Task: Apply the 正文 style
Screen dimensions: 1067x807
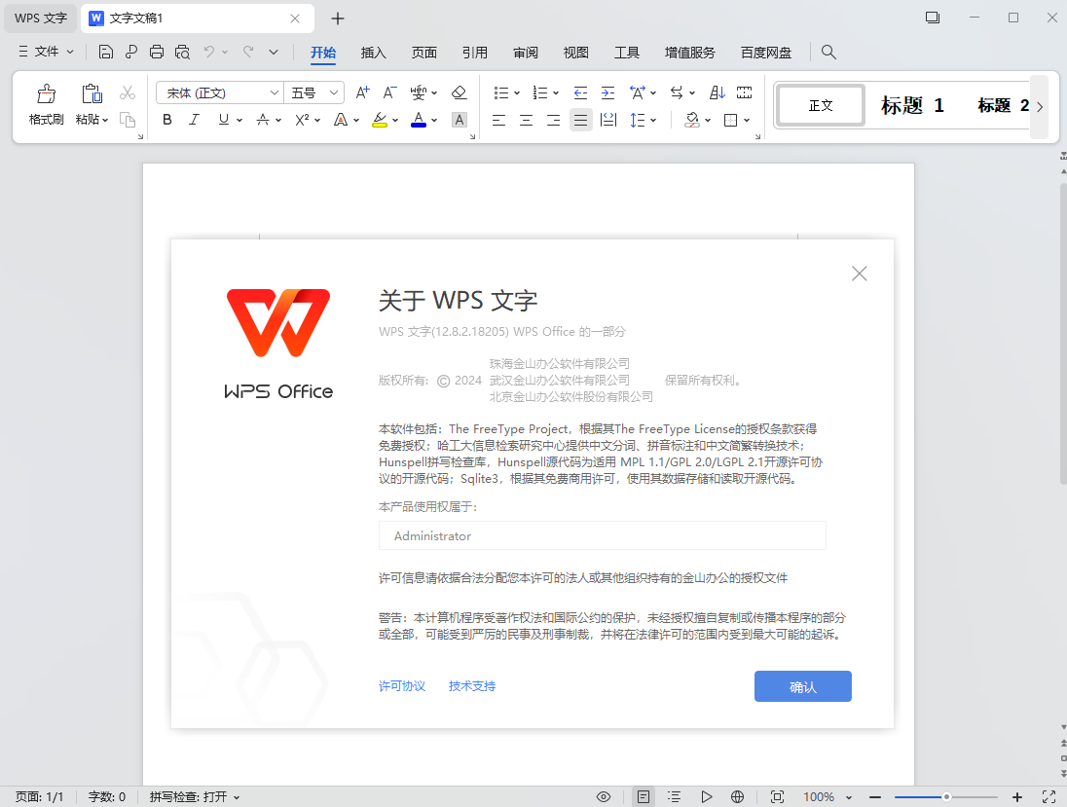Action: [821, 105]
